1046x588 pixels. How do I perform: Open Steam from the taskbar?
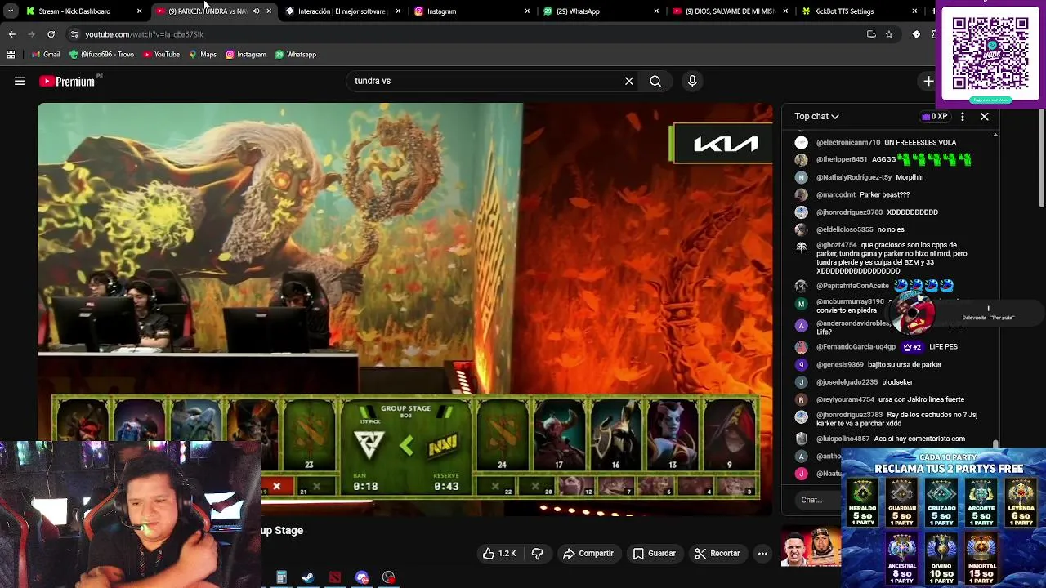(308, 577)
